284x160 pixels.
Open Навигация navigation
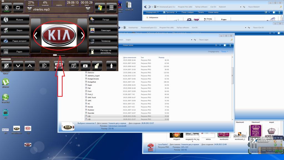point(103,30)
